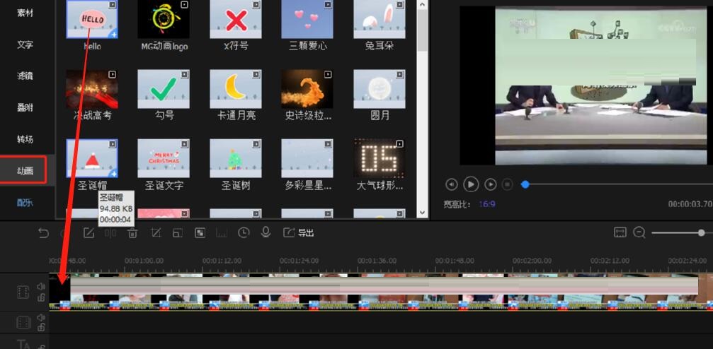This screenshot has width=713, height=349.
Task: Delete selected clip with trash icon
Action: point(132,233)
